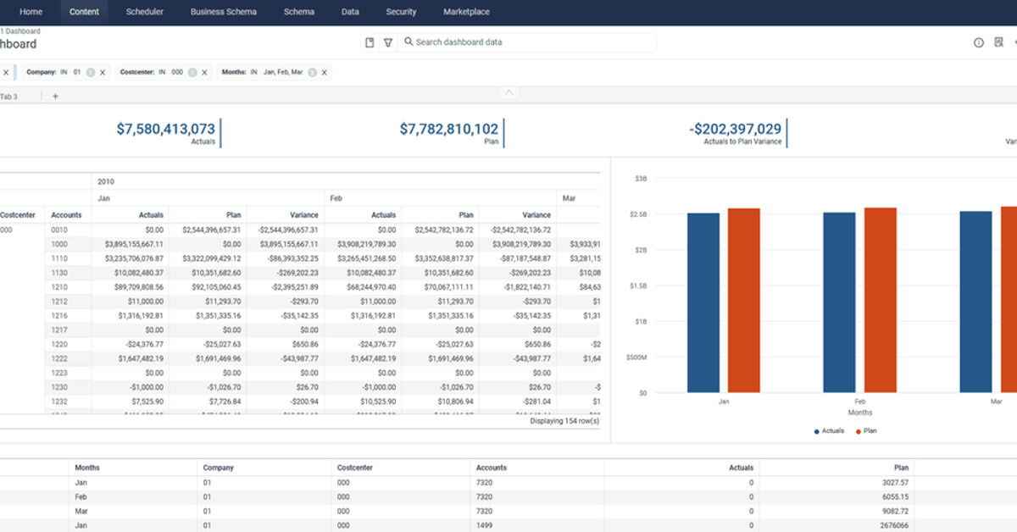The image size is (1017, 532).
Task: Click the Accounts column header in pivot table
Action: tap(66, 215)
